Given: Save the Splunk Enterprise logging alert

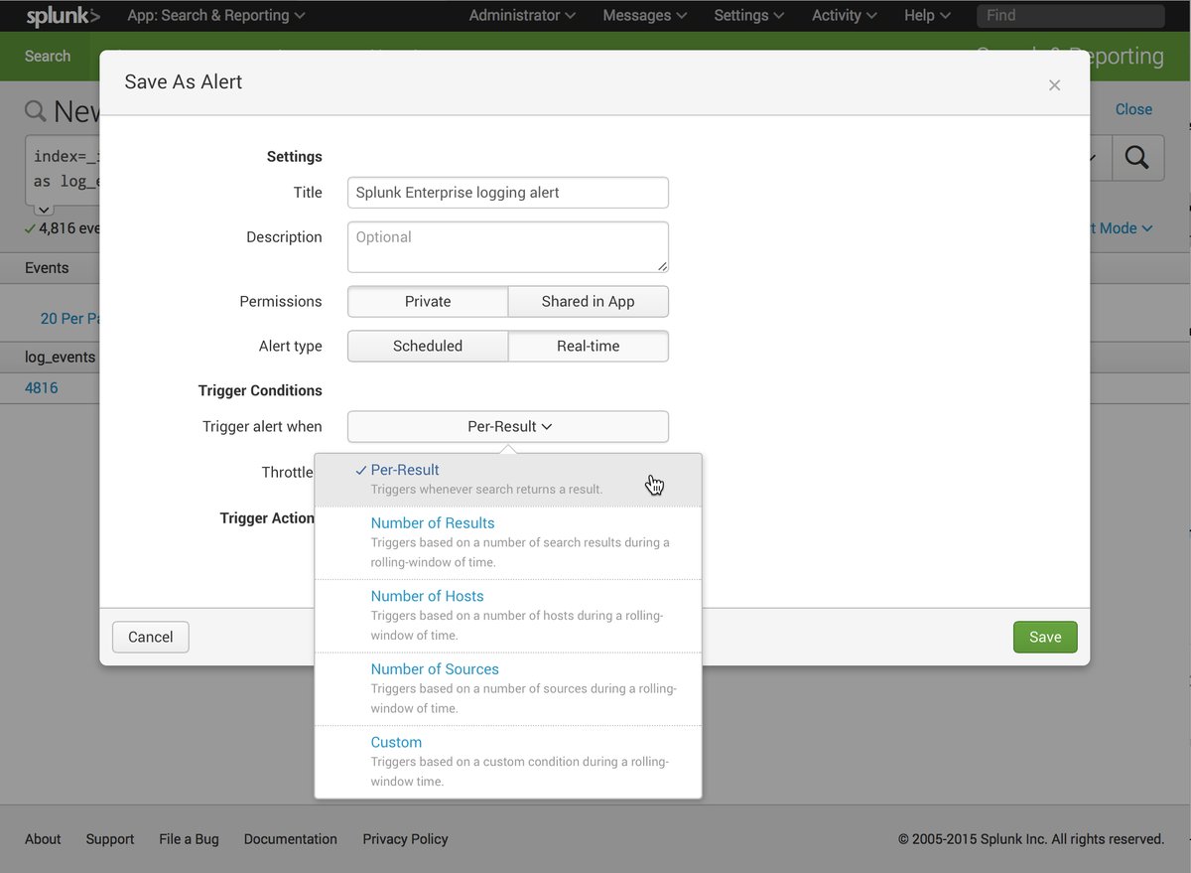Looking at the screenshot, I should [x=1044, y=637].
